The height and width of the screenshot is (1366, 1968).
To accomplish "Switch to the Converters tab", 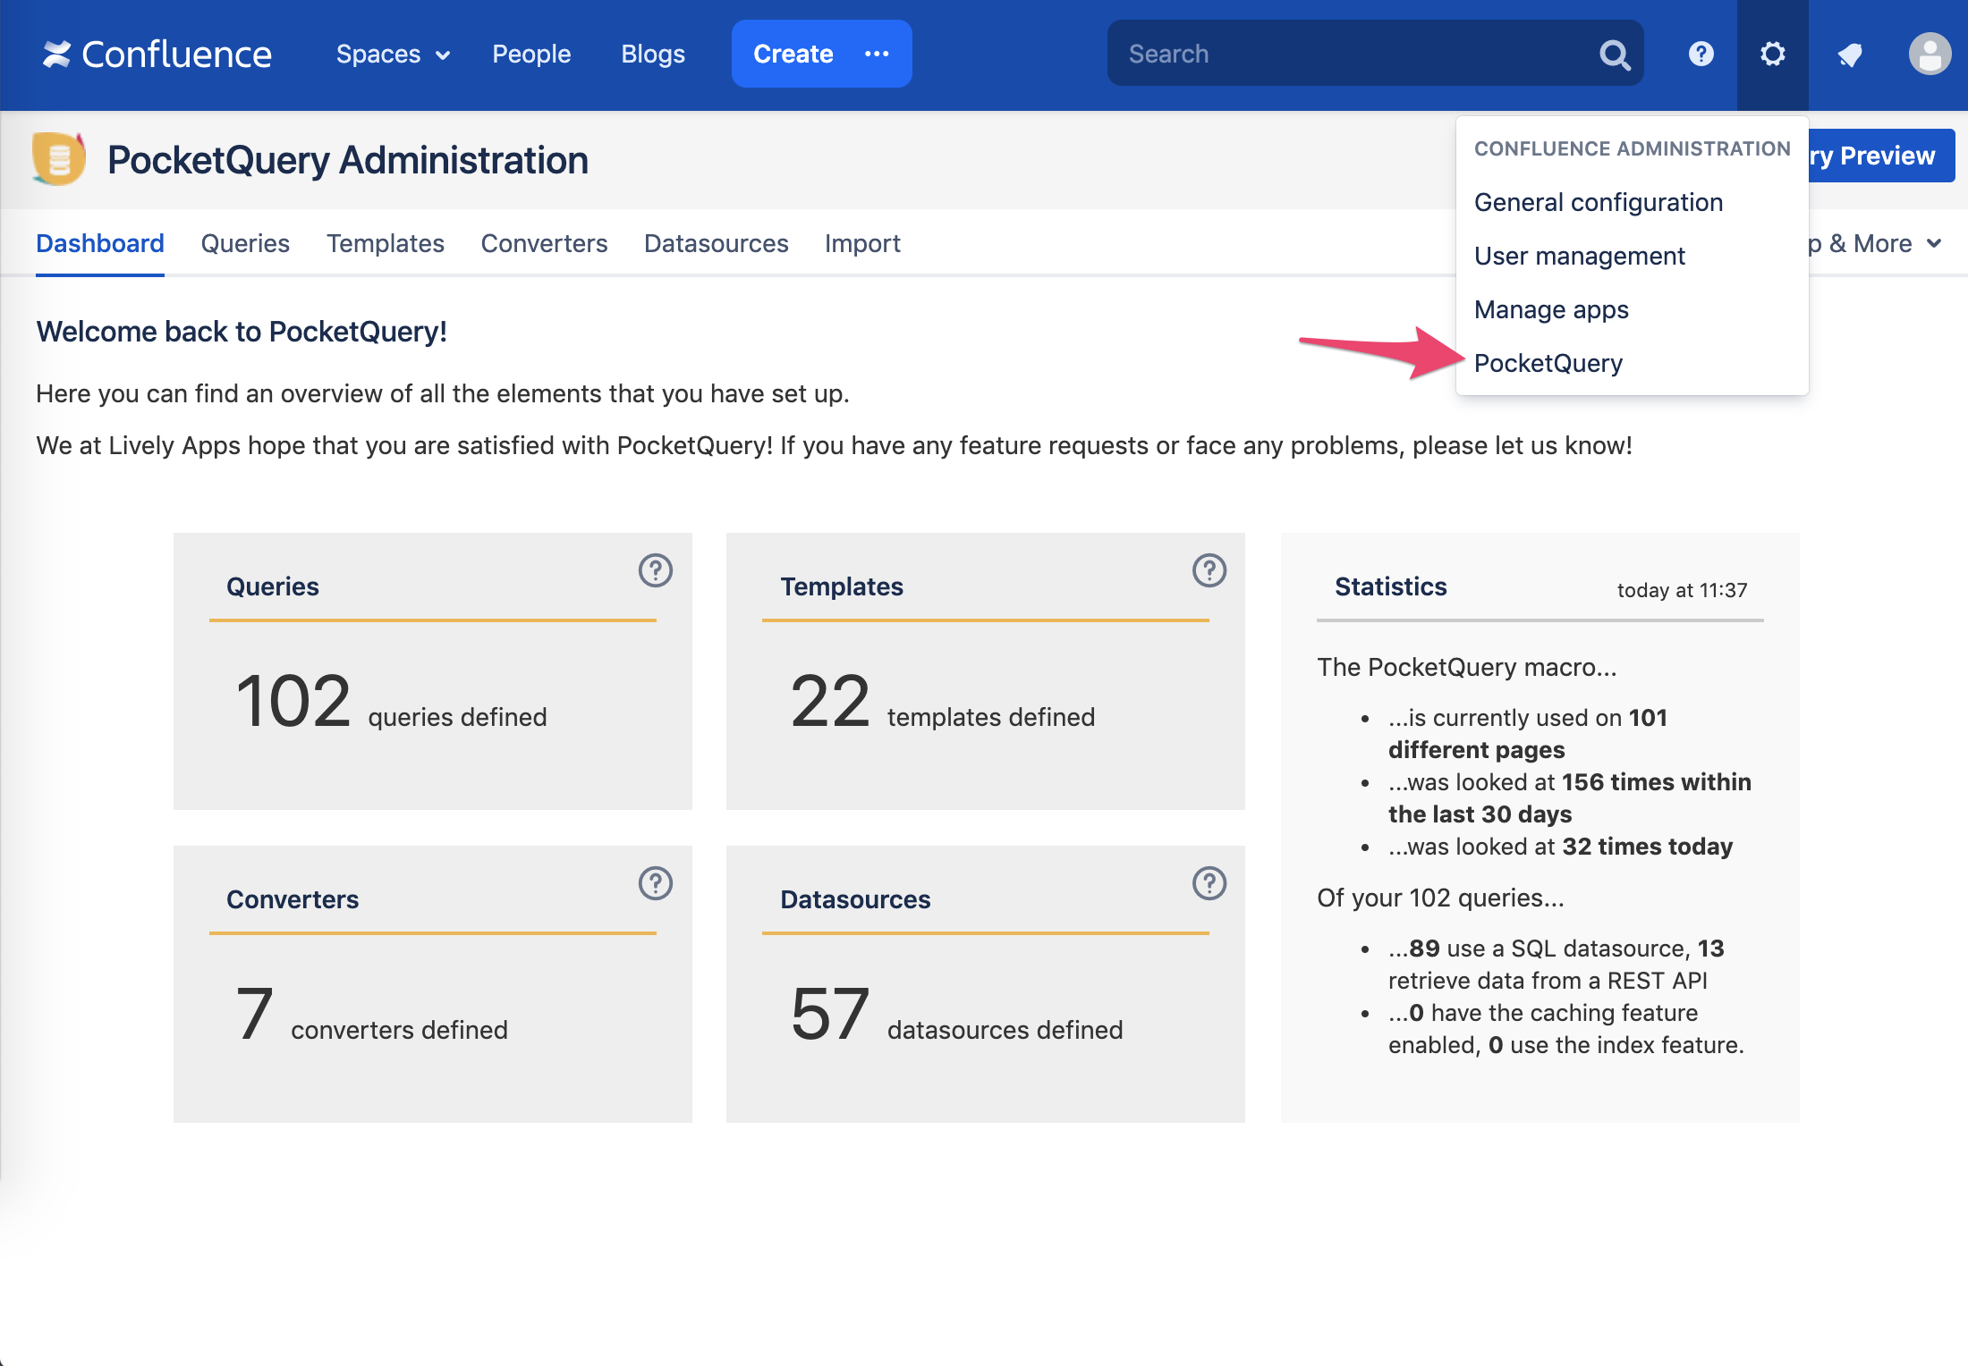I will coord(544,243).
